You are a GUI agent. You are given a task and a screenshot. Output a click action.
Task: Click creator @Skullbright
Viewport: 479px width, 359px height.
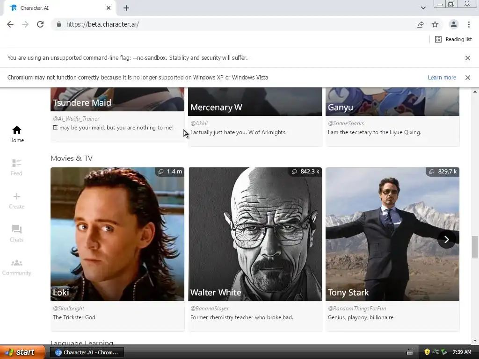68,309
